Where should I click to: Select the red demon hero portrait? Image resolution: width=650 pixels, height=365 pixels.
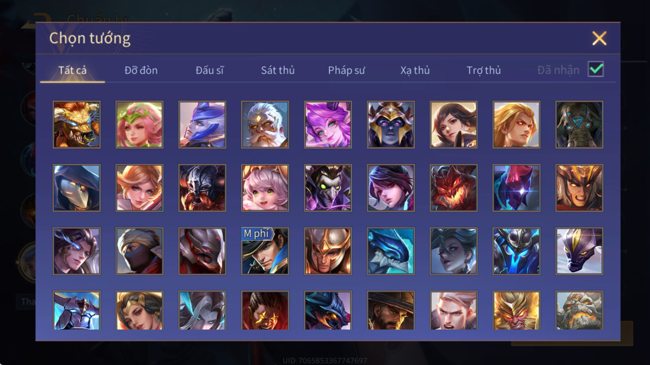point(453,188)
